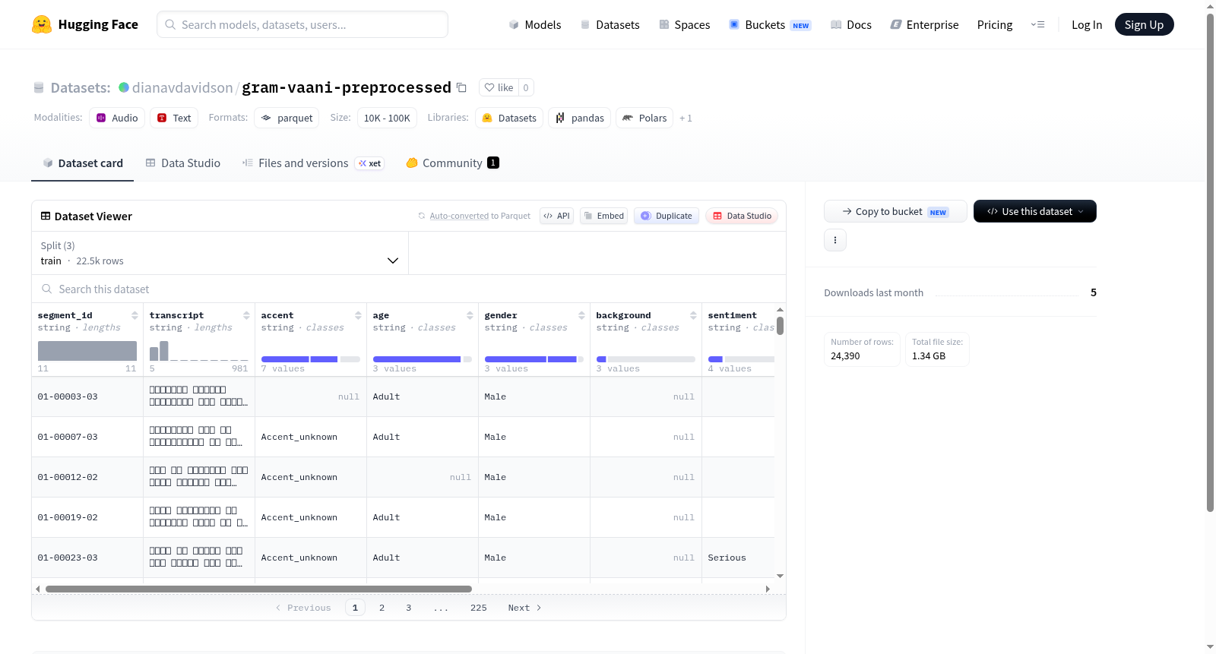The image size is (1216, 654).
Task: Click the API button in viewer
Action: pyautogui.click(x=556, y=216)
